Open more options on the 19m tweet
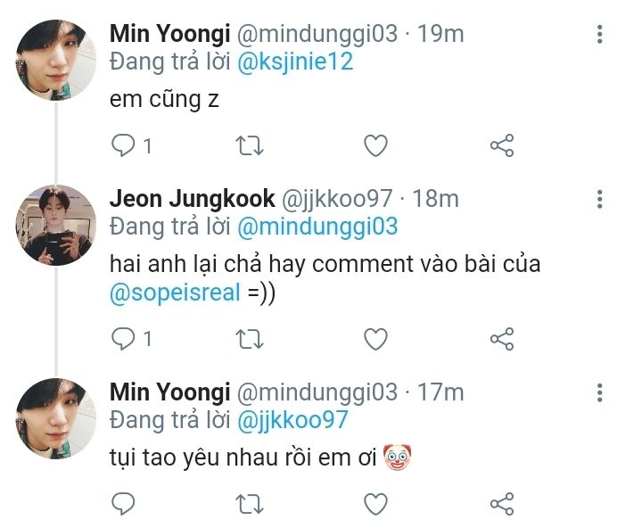This screenshot has height=528, width=642. point(599,35)
